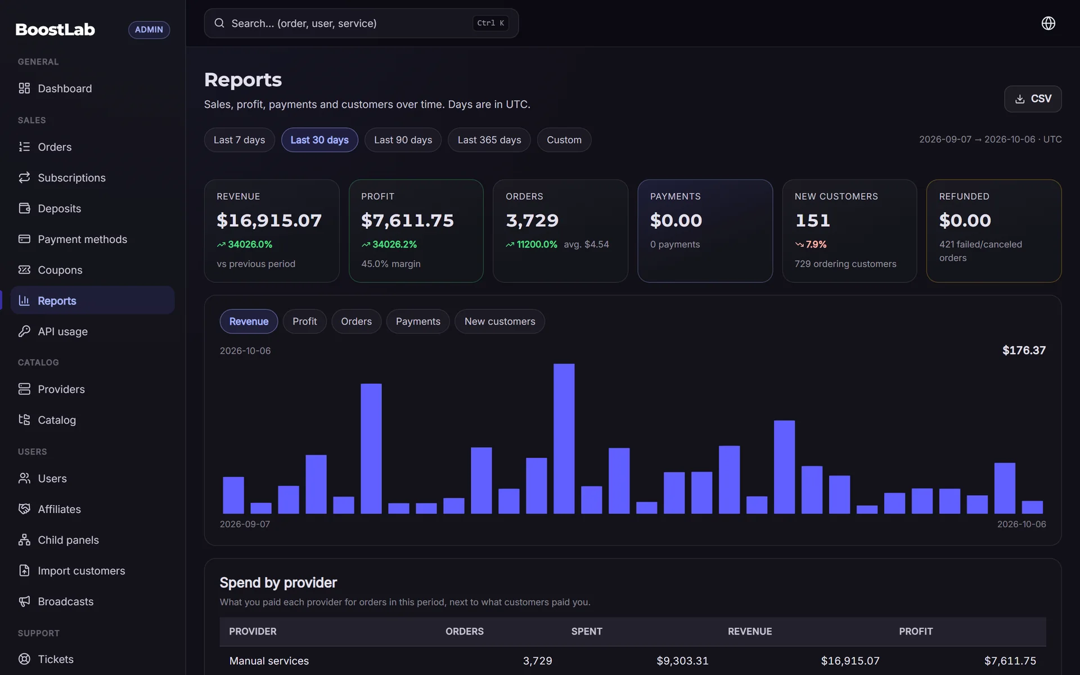Click the Catalog tree icon
Screen dimensions: 1080x675
coord(24,420)
